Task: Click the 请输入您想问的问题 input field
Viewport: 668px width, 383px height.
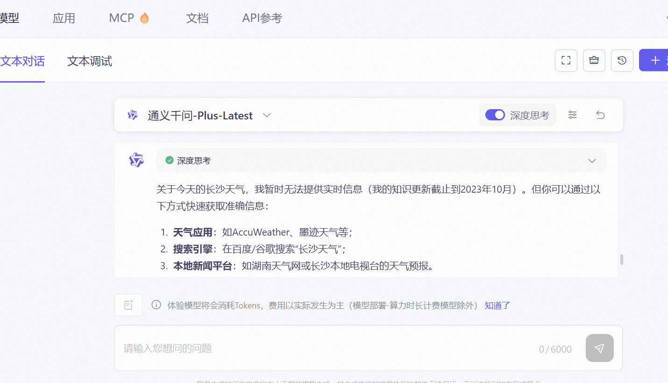Action: 327,348
